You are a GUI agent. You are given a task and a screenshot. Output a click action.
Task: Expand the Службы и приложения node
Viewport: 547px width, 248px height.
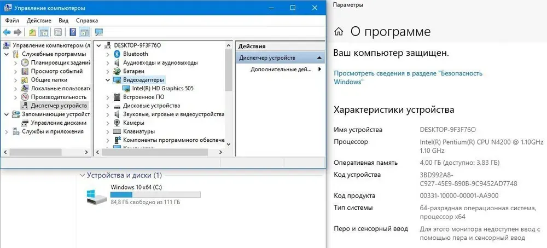(x=7, y=131)
